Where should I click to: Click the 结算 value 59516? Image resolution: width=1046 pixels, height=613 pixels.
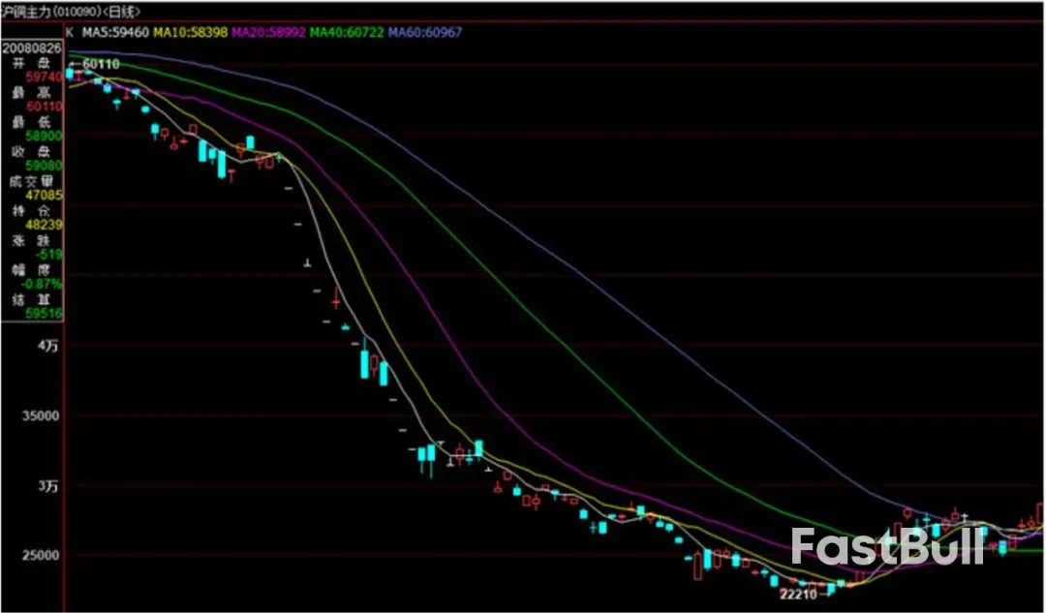pyautogui.click(x=45, y=314)
